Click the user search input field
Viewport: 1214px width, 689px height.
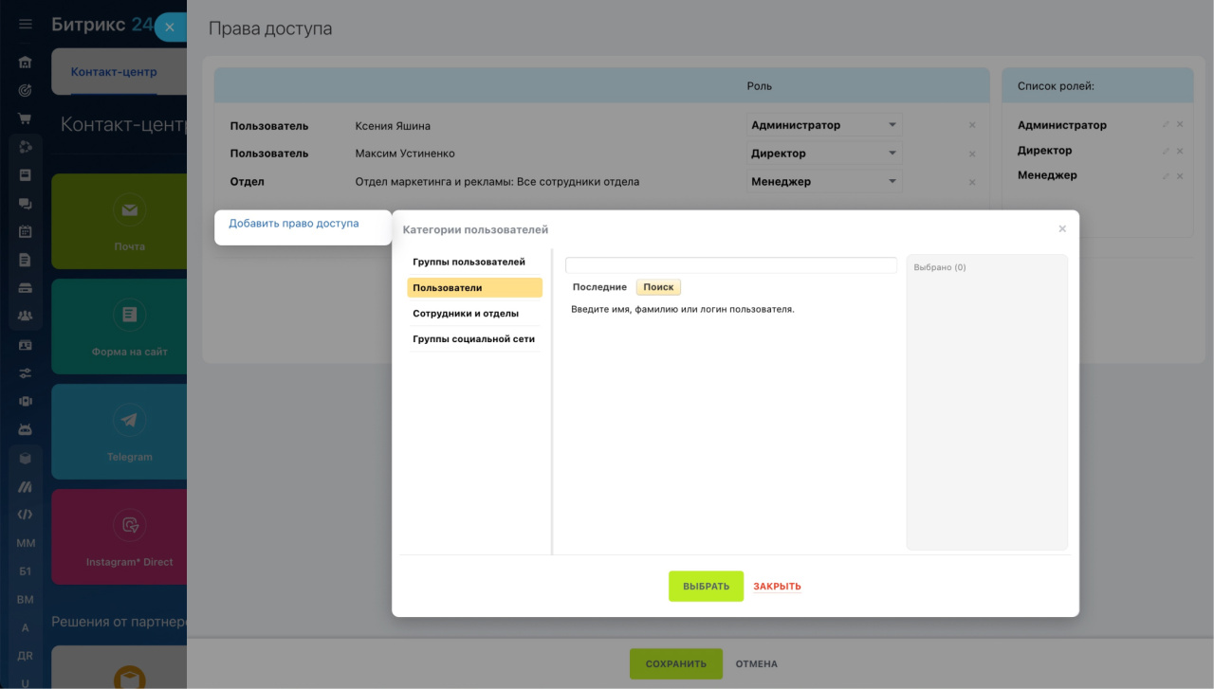pyautogui.click(x=731, y=265)
